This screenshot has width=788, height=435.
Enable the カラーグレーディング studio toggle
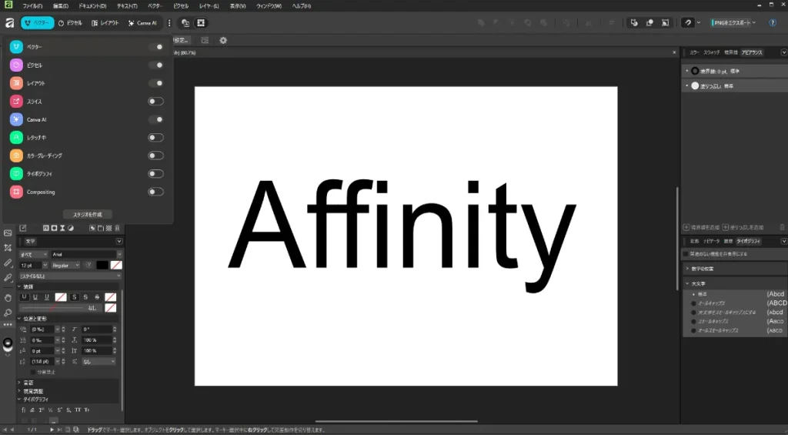click(x=155, y=156)
